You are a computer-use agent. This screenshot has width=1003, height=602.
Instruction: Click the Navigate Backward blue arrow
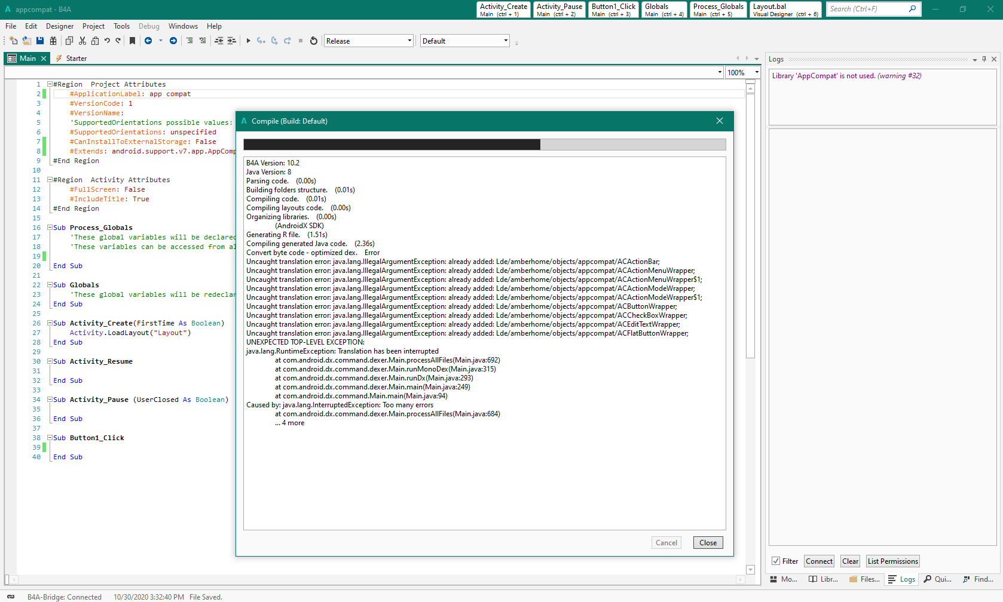pos(148,41)
